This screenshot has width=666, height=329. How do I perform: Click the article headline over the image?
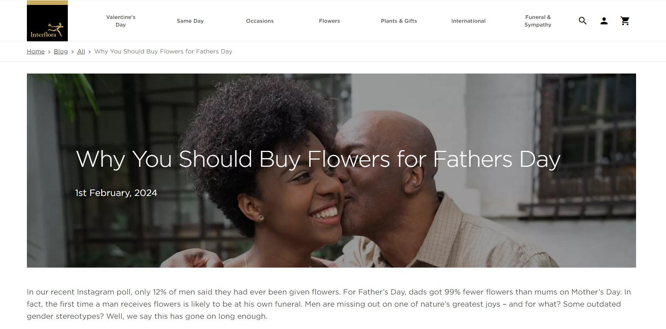tap(318, 159)
